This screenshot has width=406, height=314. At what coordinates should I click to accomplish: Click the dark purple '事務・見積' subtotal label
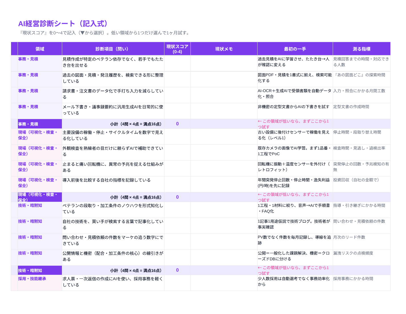point(40,124)
